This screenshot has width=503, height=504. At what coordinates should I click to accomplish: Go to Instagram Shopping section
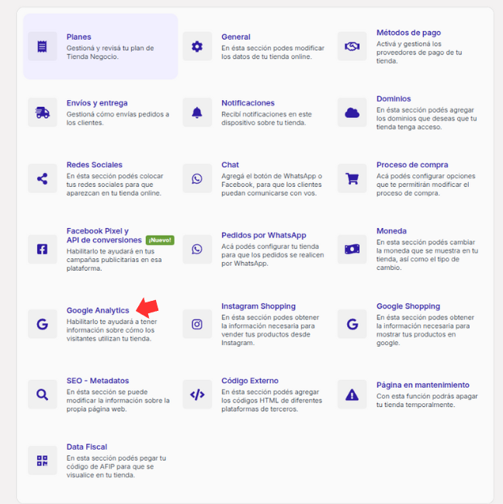258,306
